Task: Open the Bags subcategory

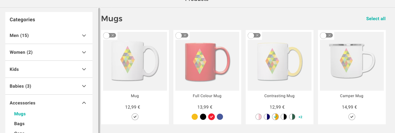Action: 19,124
